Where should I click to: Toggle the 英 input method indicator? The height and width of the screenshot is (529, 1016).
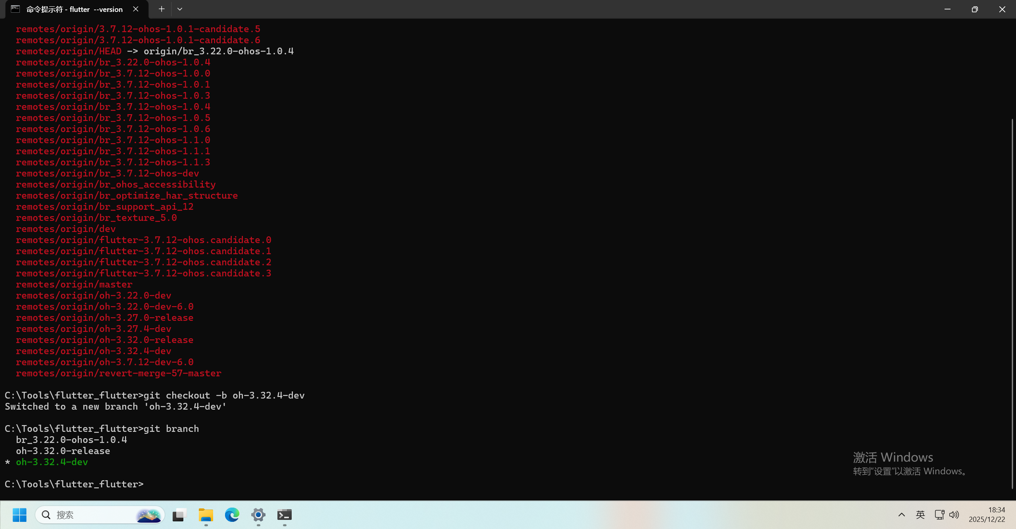(920, 515)
